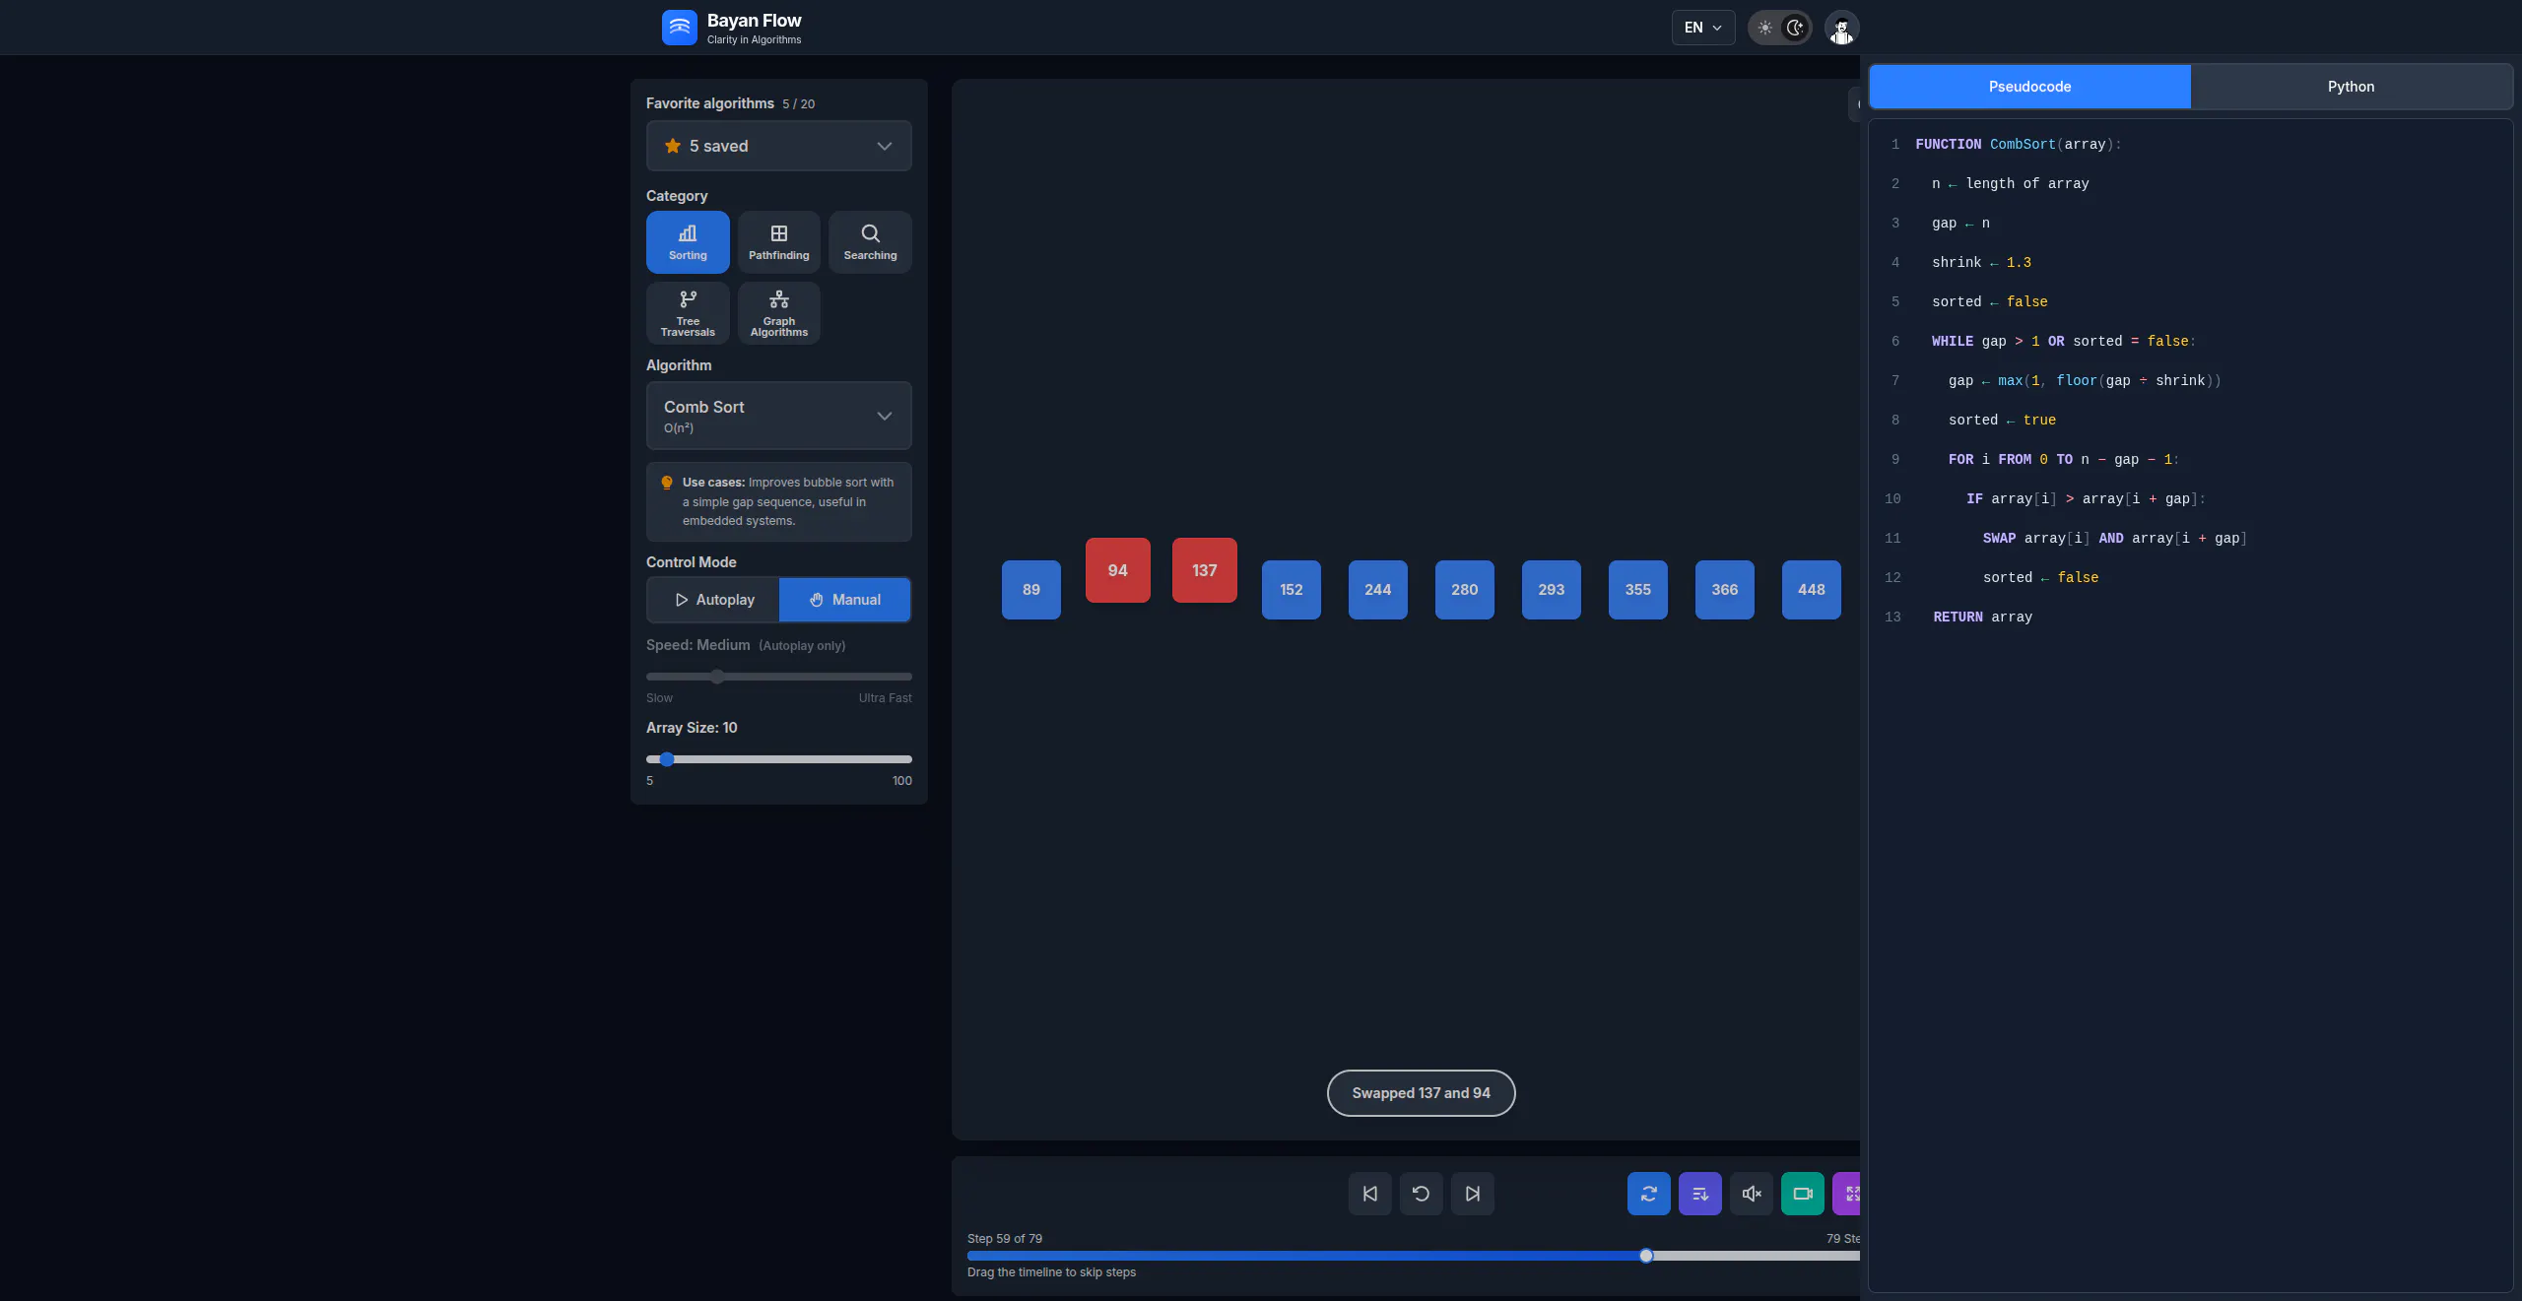Select the Searching category

870,241
